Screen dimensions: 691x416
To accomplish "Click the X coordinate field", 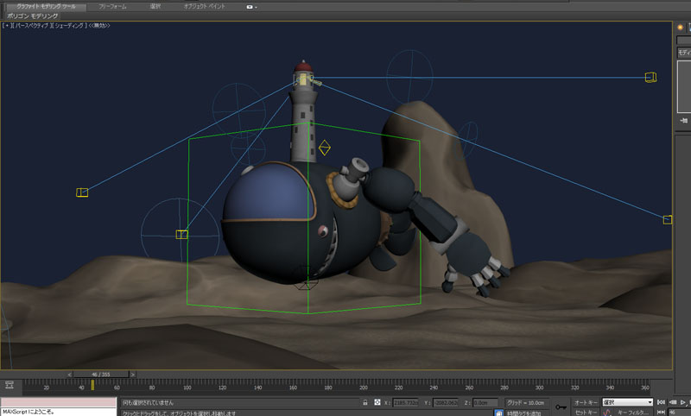I will (405, 402).
